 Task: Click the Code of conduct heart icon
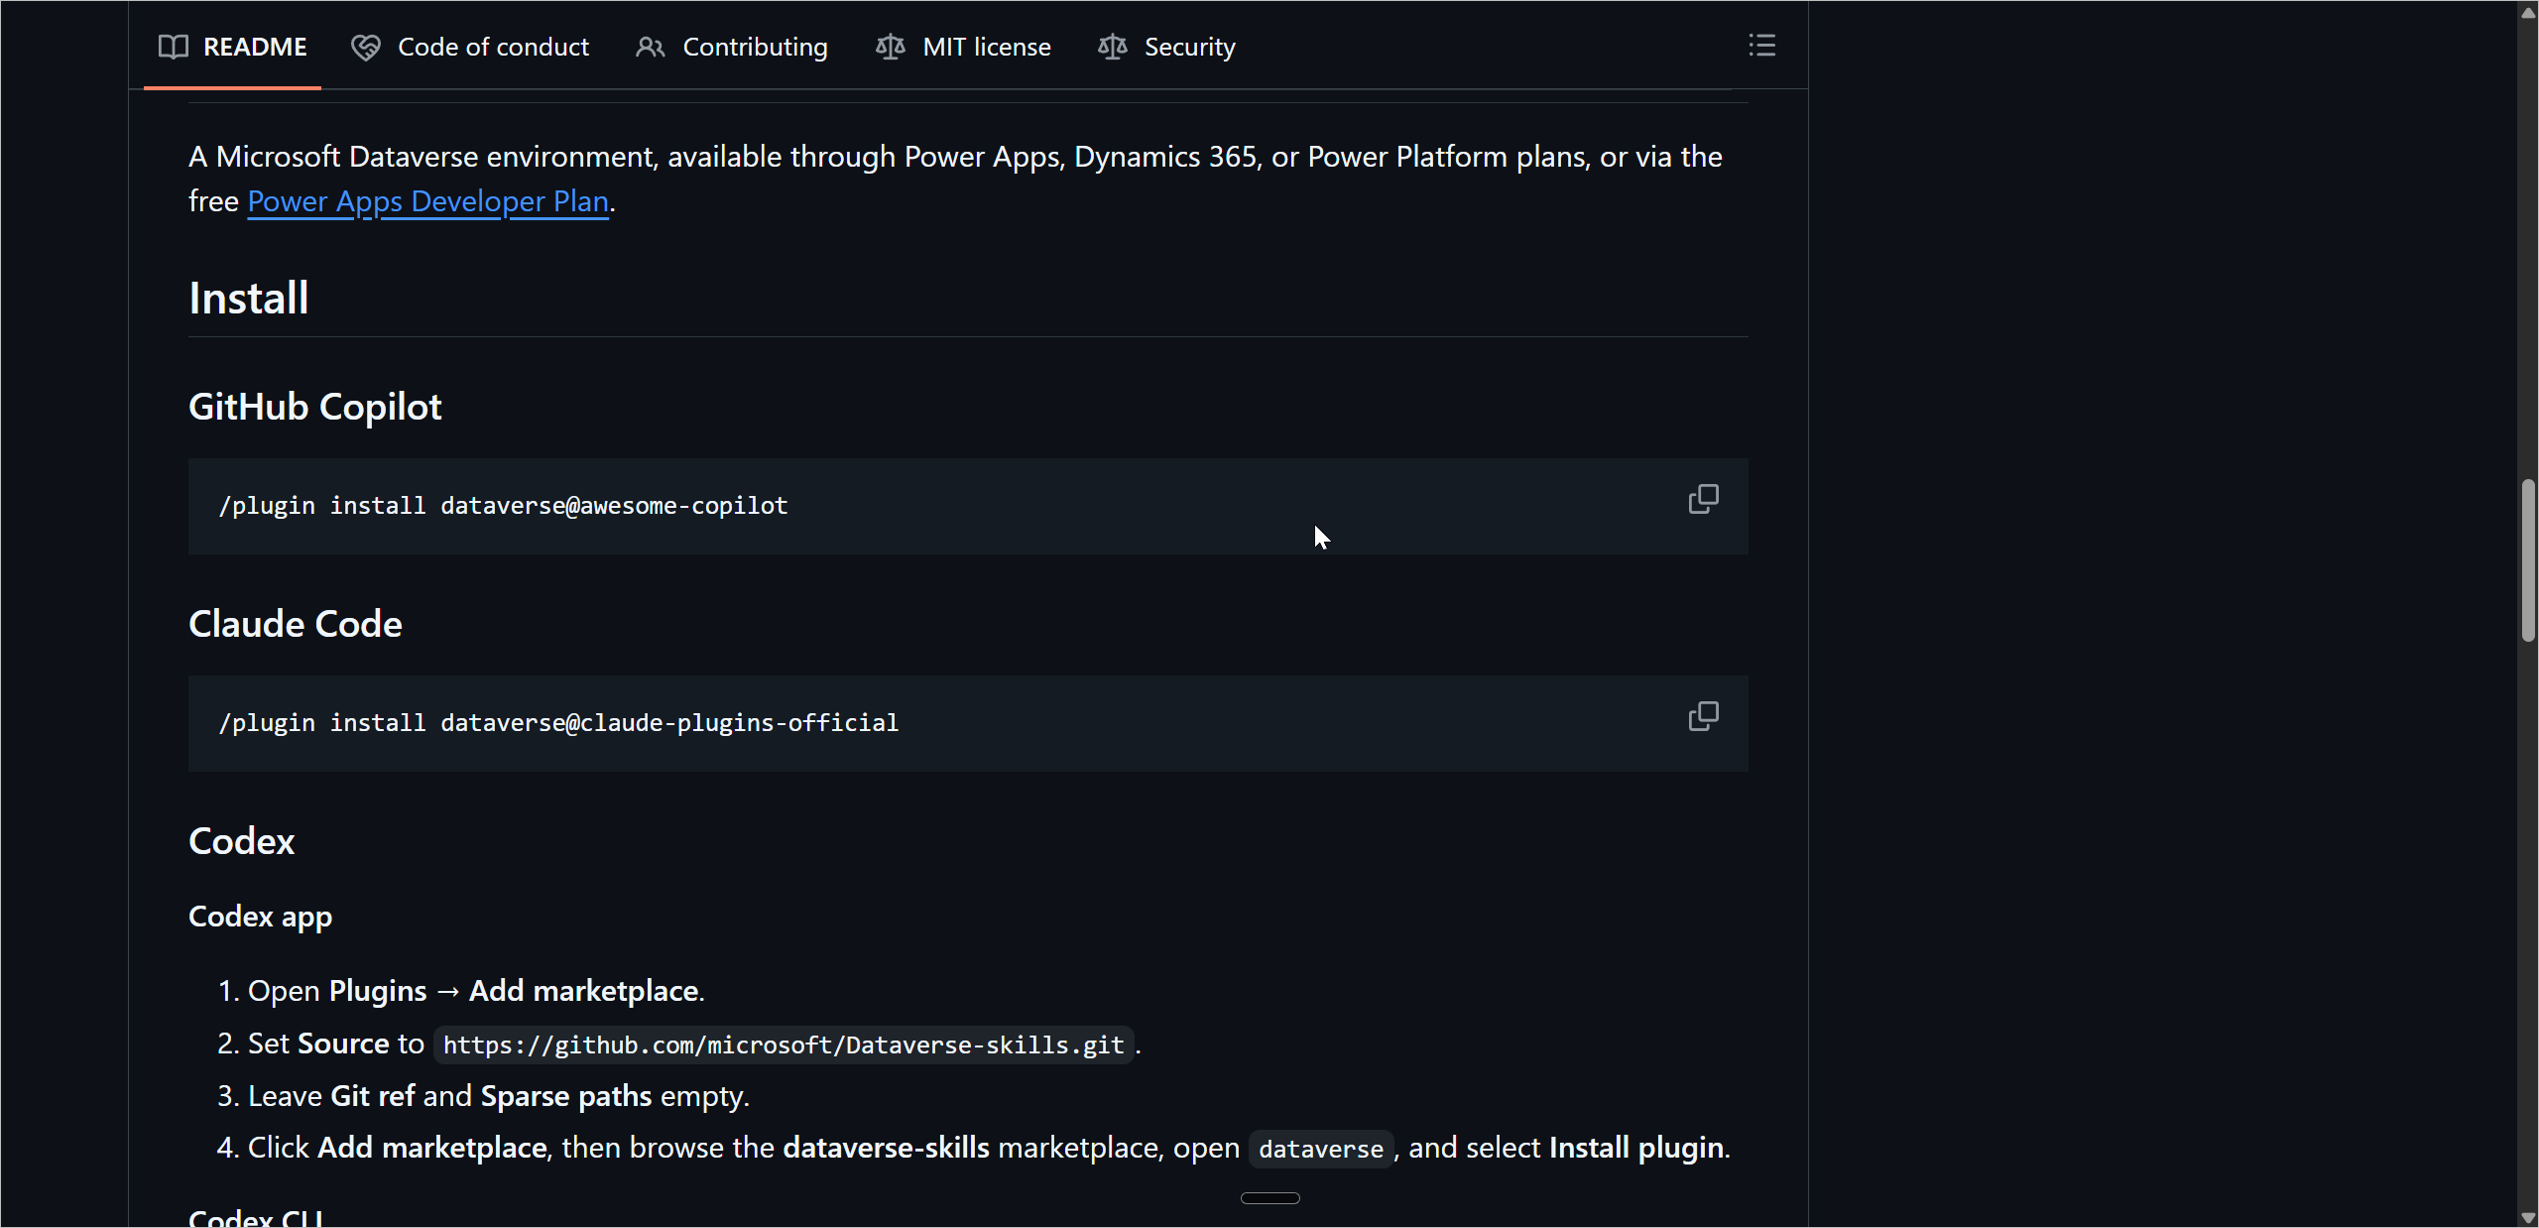click(366, 47)
